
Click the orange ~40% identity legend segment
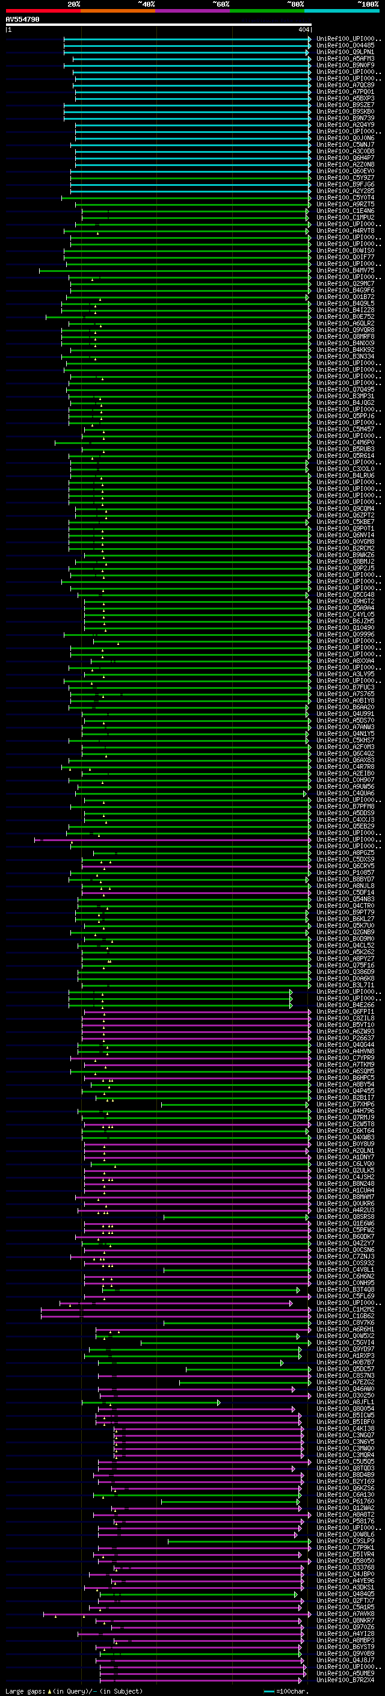point(118,11)
